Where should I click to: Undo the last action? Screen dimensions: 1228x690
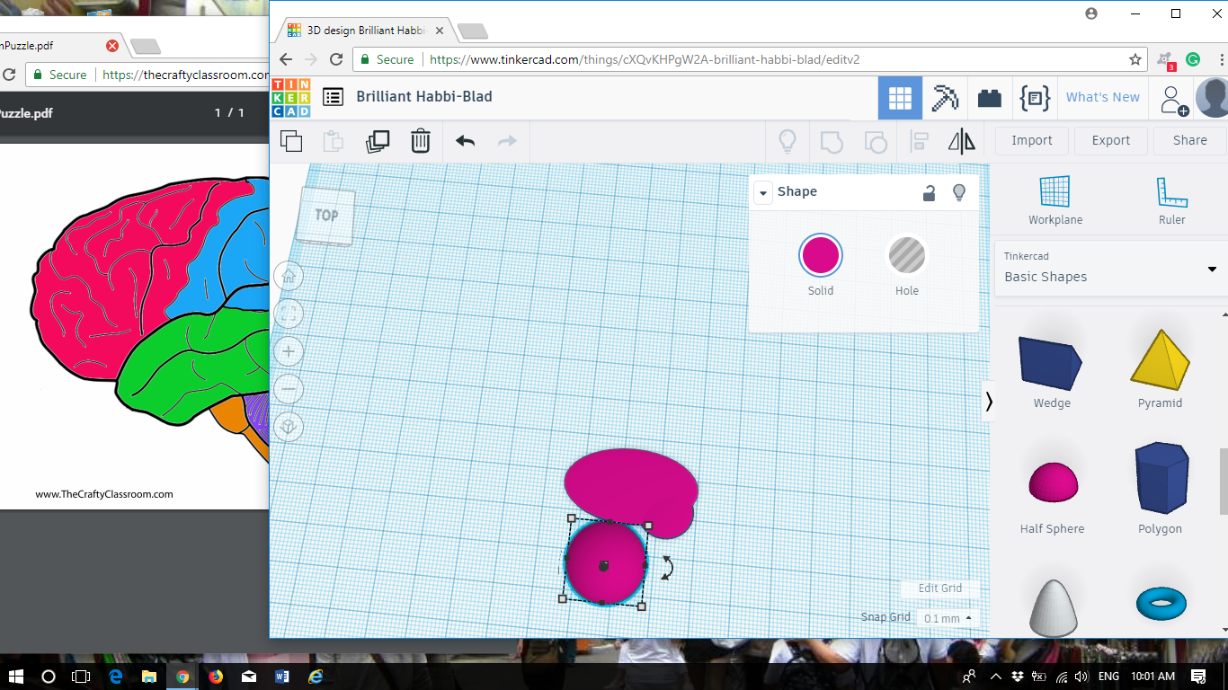click(x=465, y=141)
